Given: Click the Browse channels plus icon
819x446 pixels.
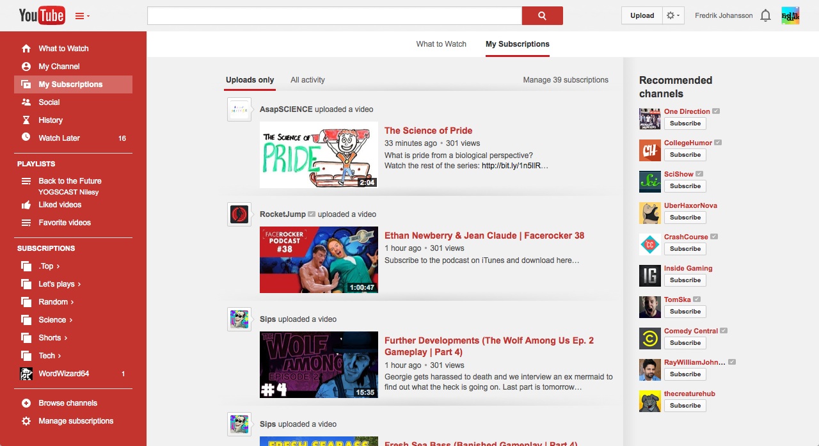Looking at the screenshot, I should pyautogui.click(x=26, y=403).
